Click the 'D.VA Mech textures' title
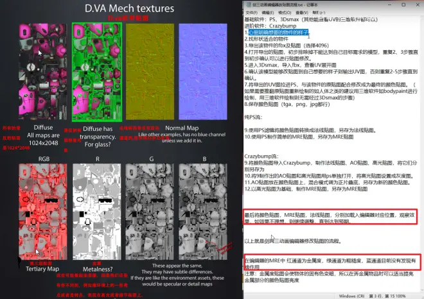 pyautogui.click(x=129, y=8)
